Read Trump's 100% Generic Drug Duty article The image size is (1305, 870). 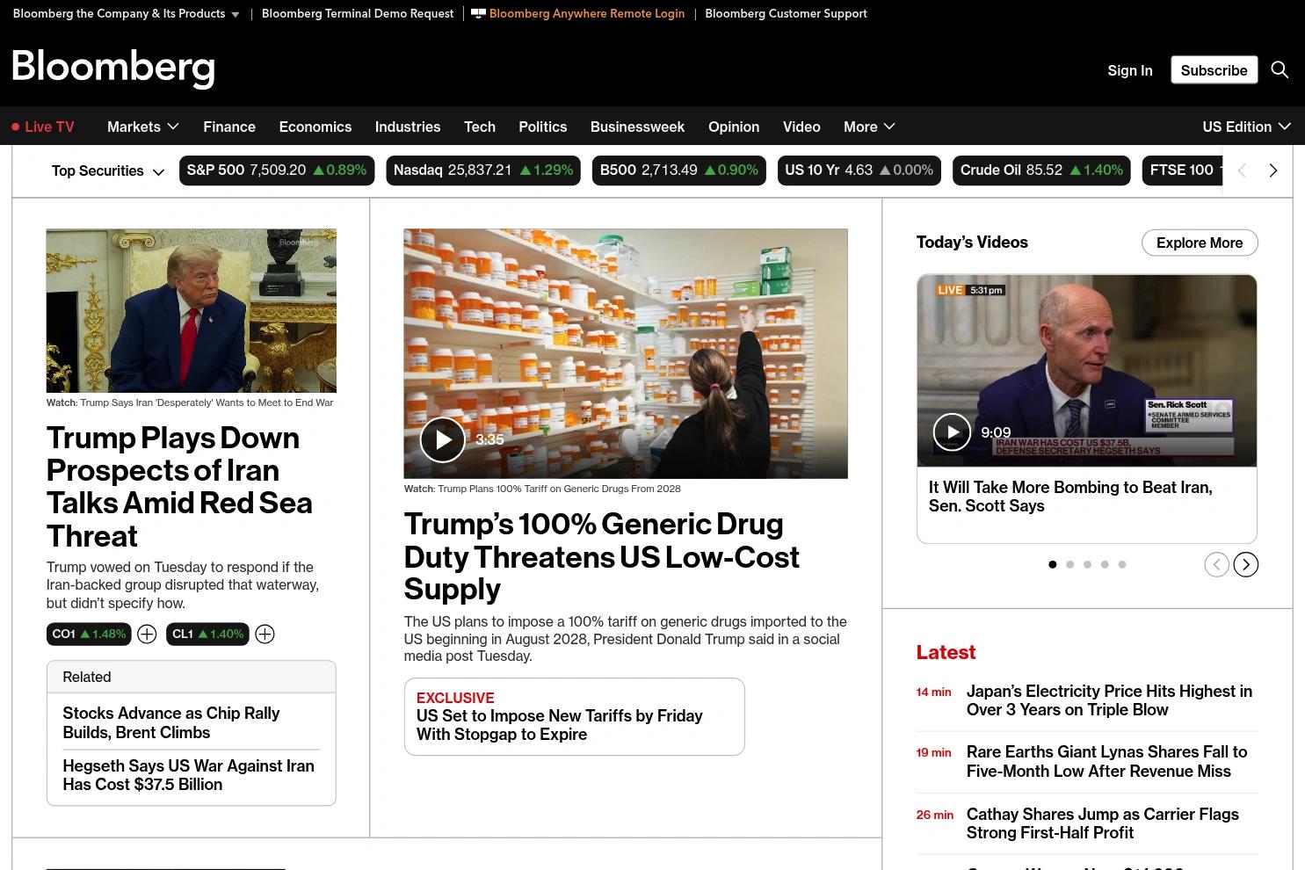[x=602, y=556]
